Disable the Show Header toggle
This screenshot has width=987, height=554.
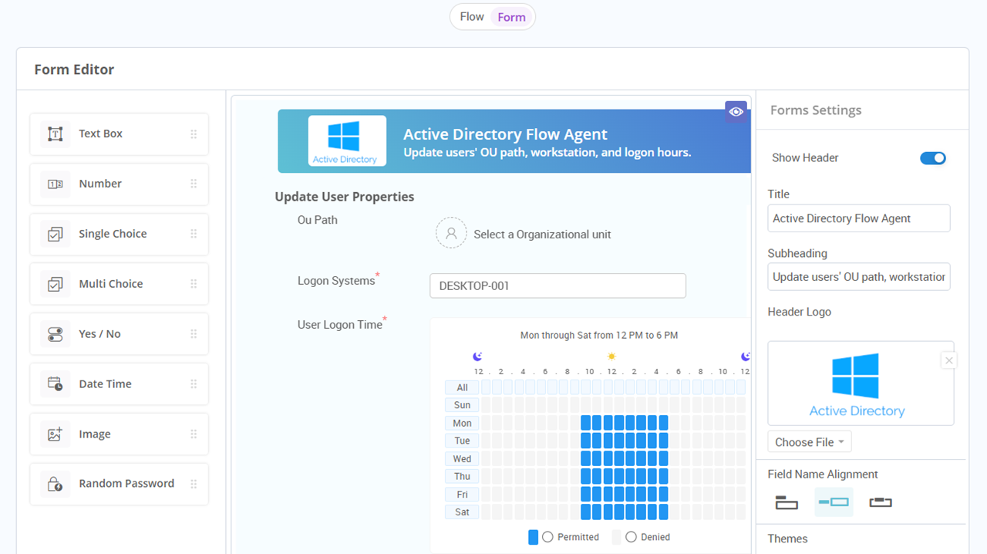pos(933,157)
